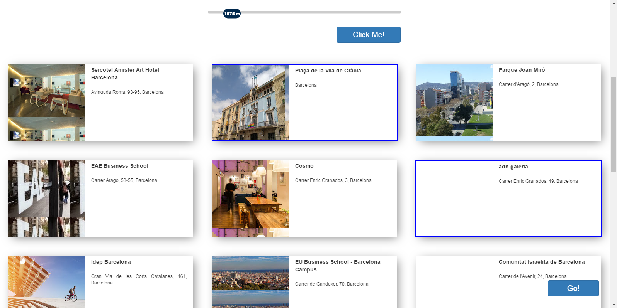Click the scrollbar down arrow

coord(614,305)
